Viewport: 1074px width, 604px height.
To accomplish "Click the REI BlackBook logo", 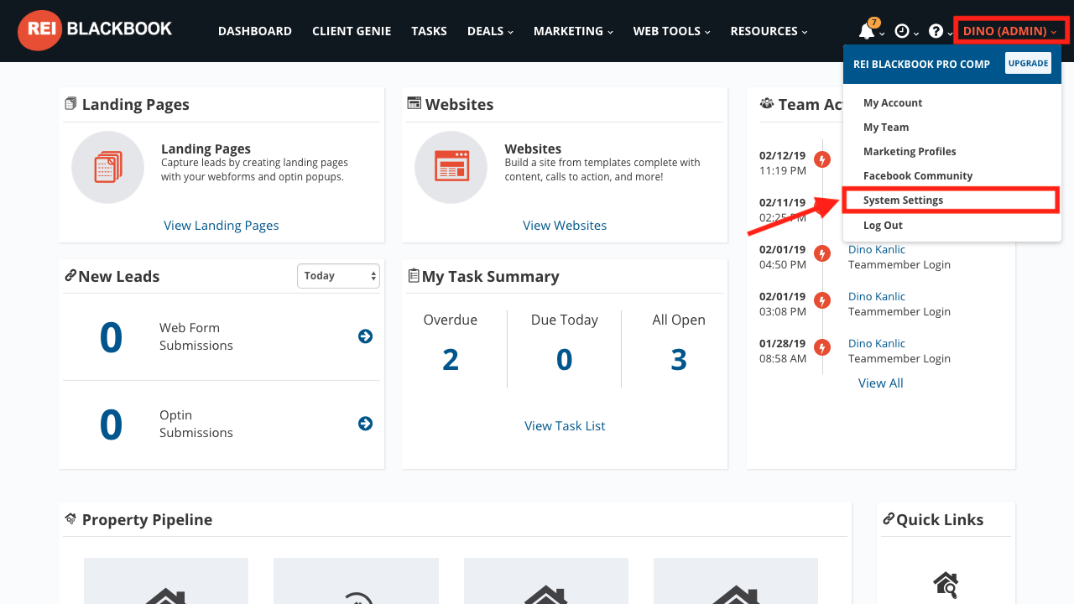I will pos(95,30).
